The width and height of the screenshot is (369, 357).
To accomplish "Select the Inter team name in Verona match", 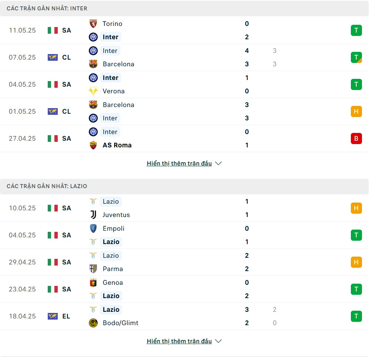I will coord(110,78).
